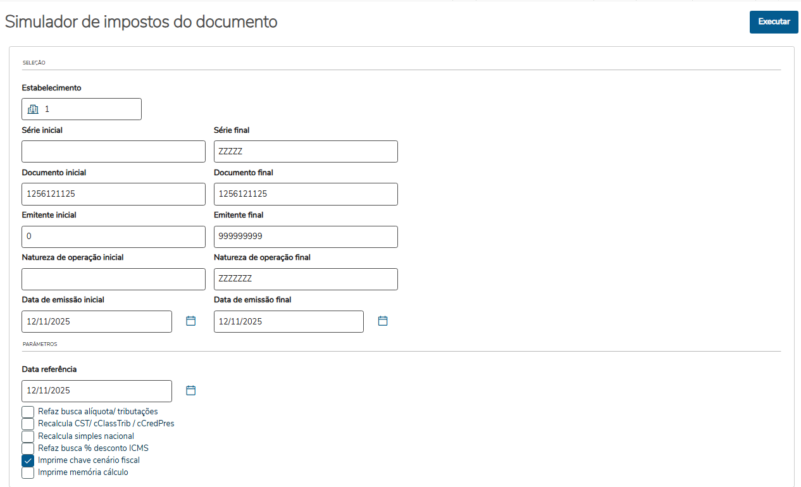Click the building icon in Estabelecimento field
This screenshot has width=801, height=487.
[34, 109]
